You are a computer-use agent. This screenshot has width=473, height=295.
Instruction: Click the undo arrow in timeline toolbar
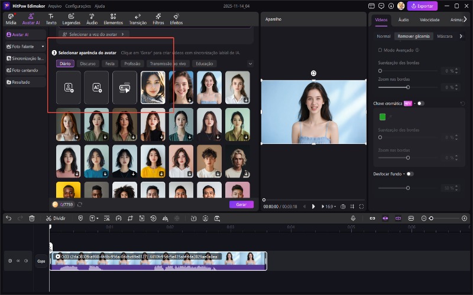tap(8, 218)
